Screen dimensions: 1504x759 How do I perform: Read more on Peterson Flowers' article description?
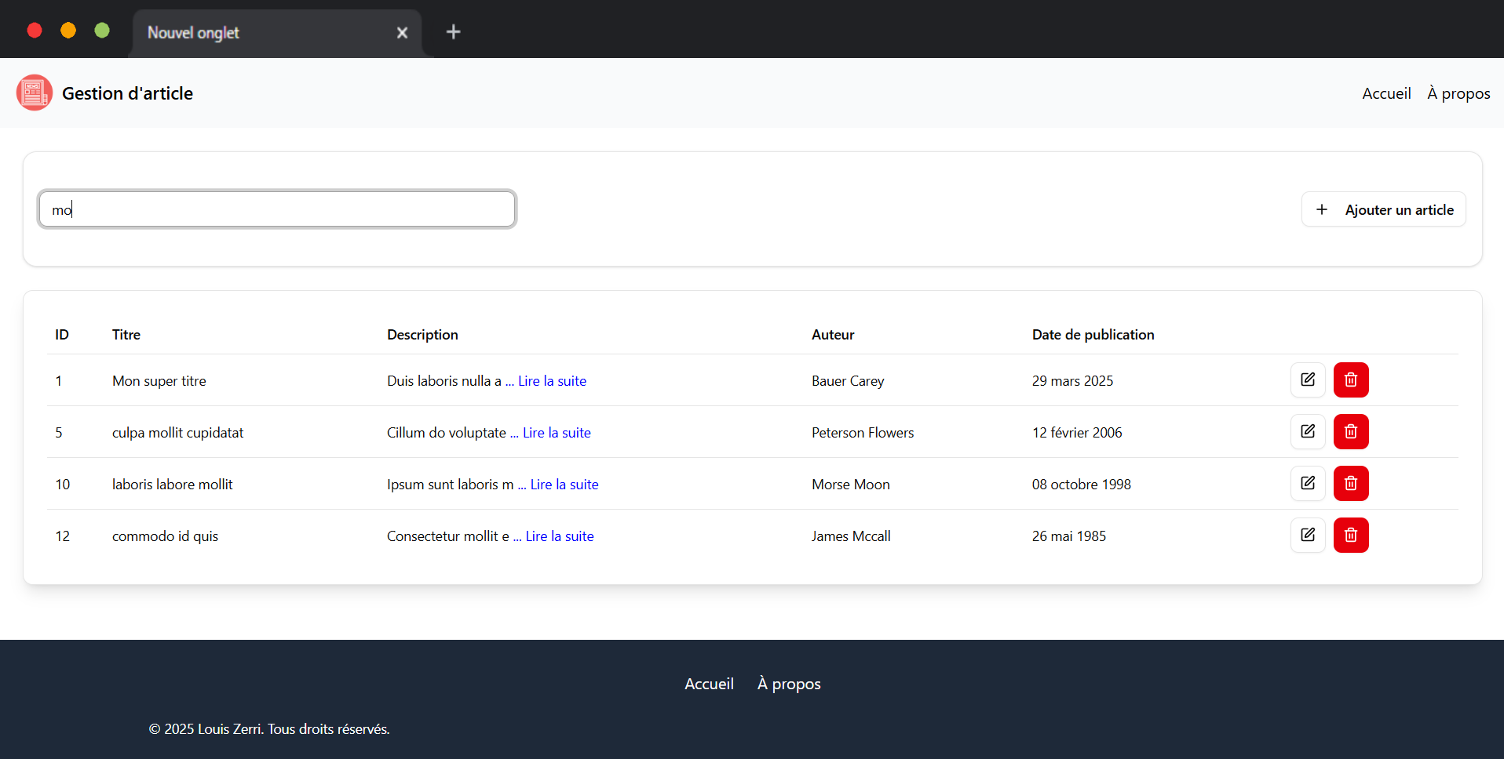tap(557, 433)
